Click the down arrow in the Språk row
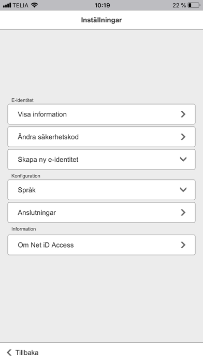203x362 pixels. (x=183, y=189)
